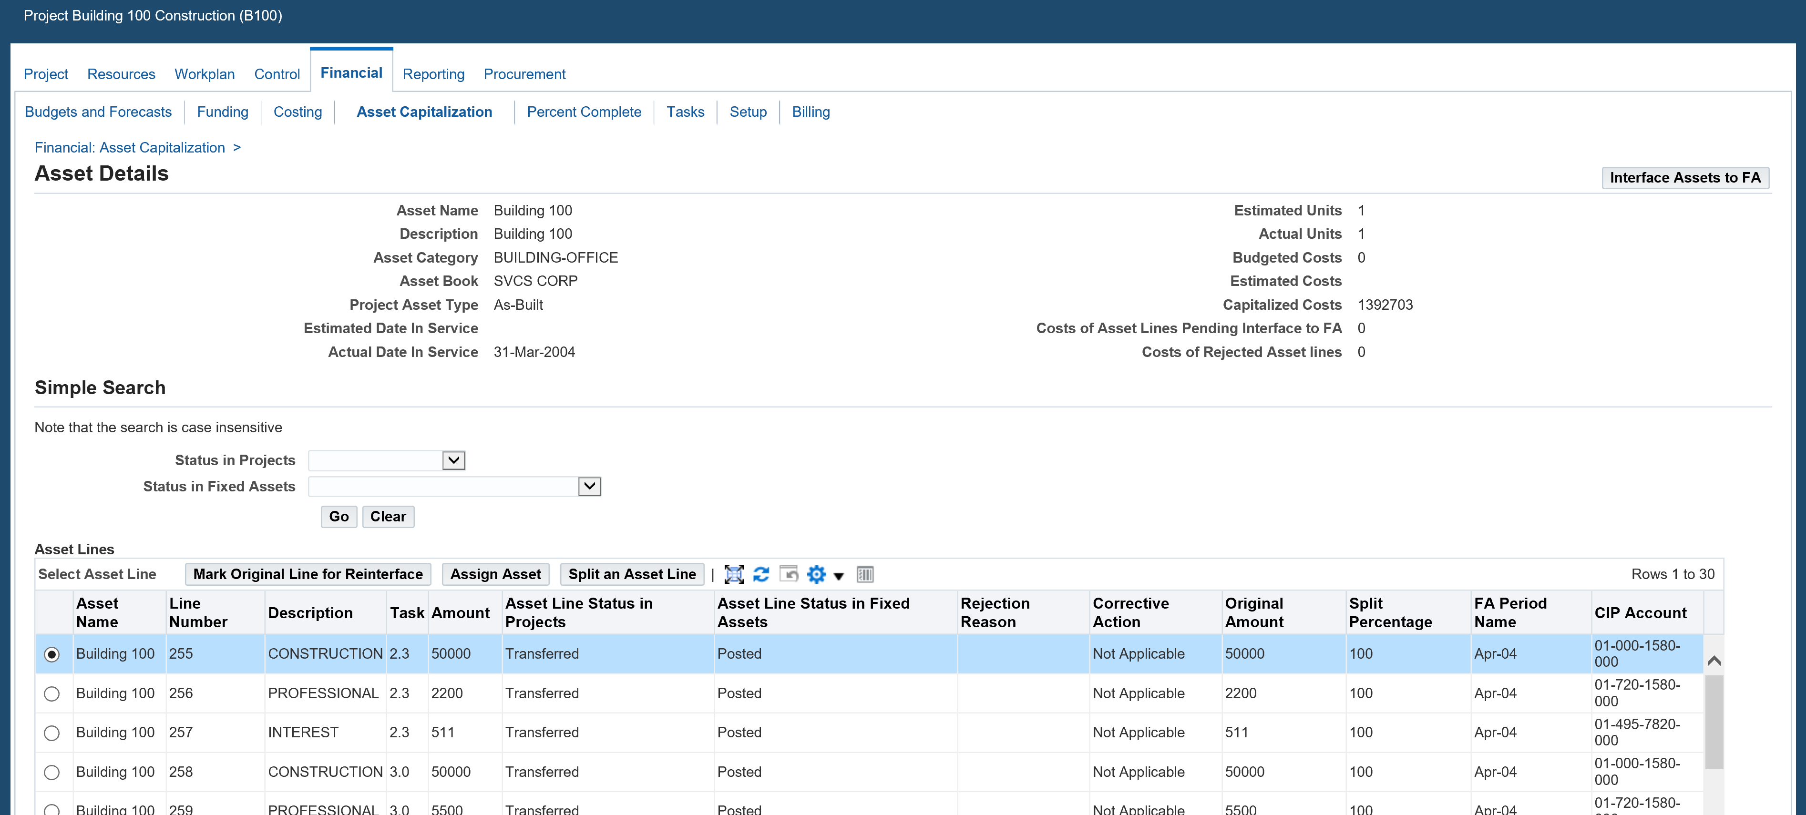Click amount 2200 in line 256
Screen dimensions: 1806x815
click(x=447, y=694)
